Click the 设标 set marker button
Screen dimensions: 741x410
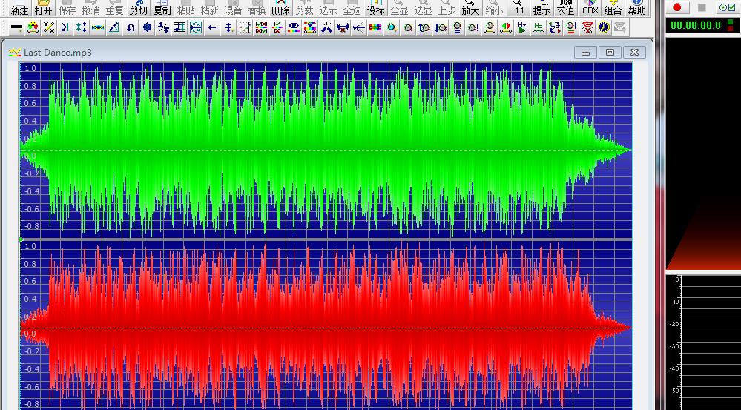(x=375, y=9)
